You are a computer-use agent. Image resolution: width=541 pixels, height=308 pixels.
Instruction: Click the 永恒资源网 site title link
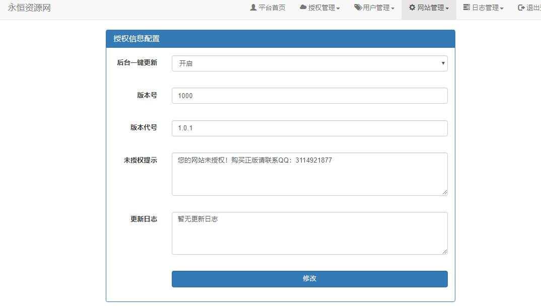click(x=30, y=8)
